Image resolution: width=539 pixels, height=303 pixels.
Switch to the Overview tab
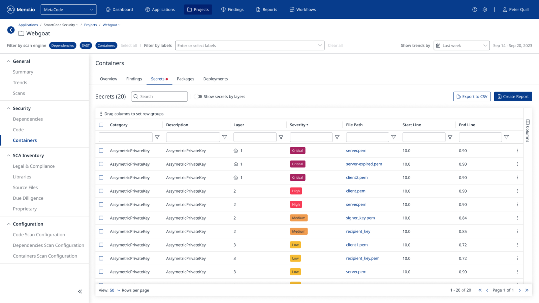[108, 79]
